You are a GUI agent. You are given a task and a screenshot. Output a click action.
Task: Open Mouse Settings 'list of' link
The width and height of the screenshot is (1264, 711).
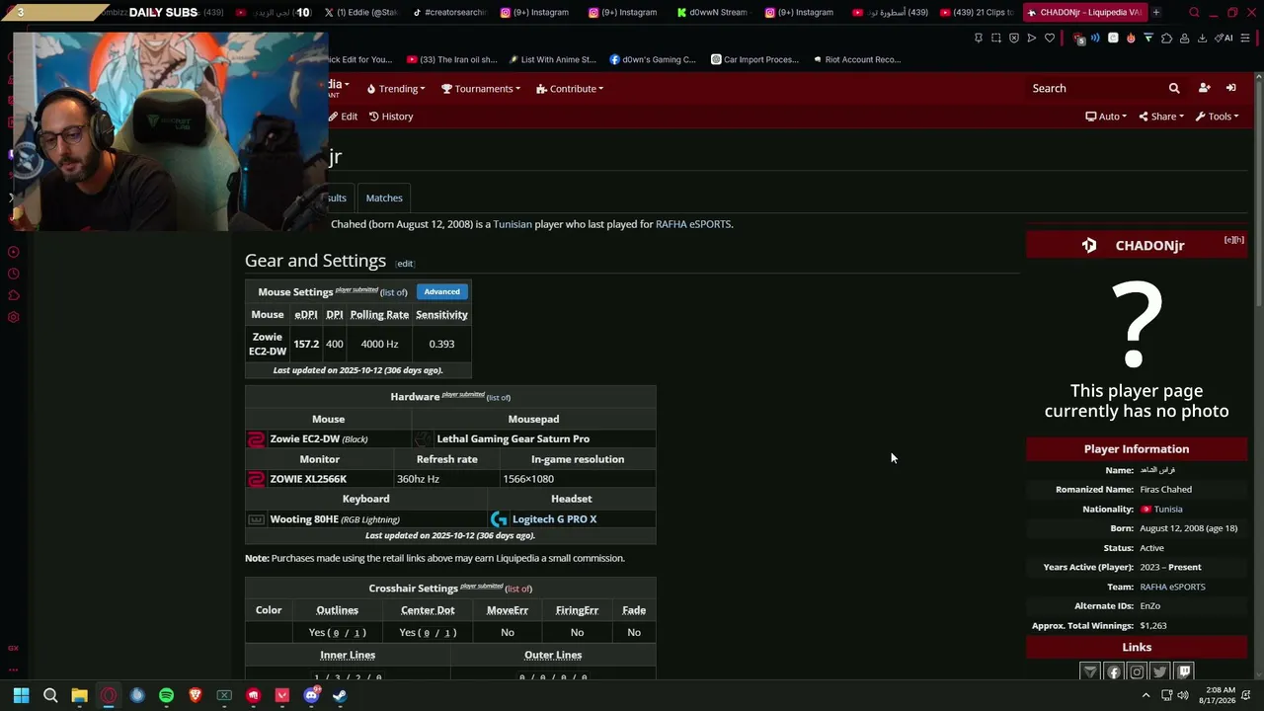394,292
